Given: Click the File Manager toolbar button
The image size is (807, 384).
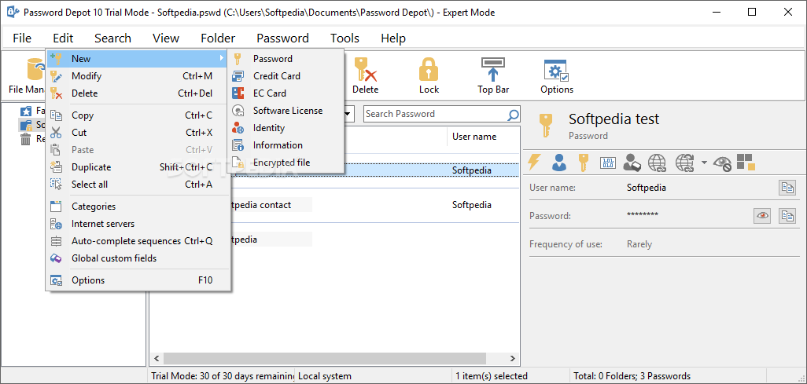Looking at the screenshot, I should (27, 75).
